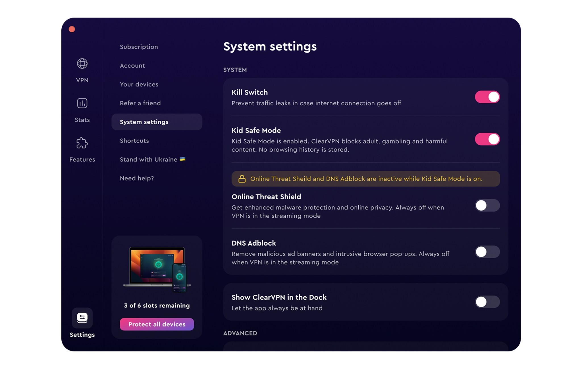Screen dimensions: 582x369
Task: Open the Stats chart icon
Action: 82,103
